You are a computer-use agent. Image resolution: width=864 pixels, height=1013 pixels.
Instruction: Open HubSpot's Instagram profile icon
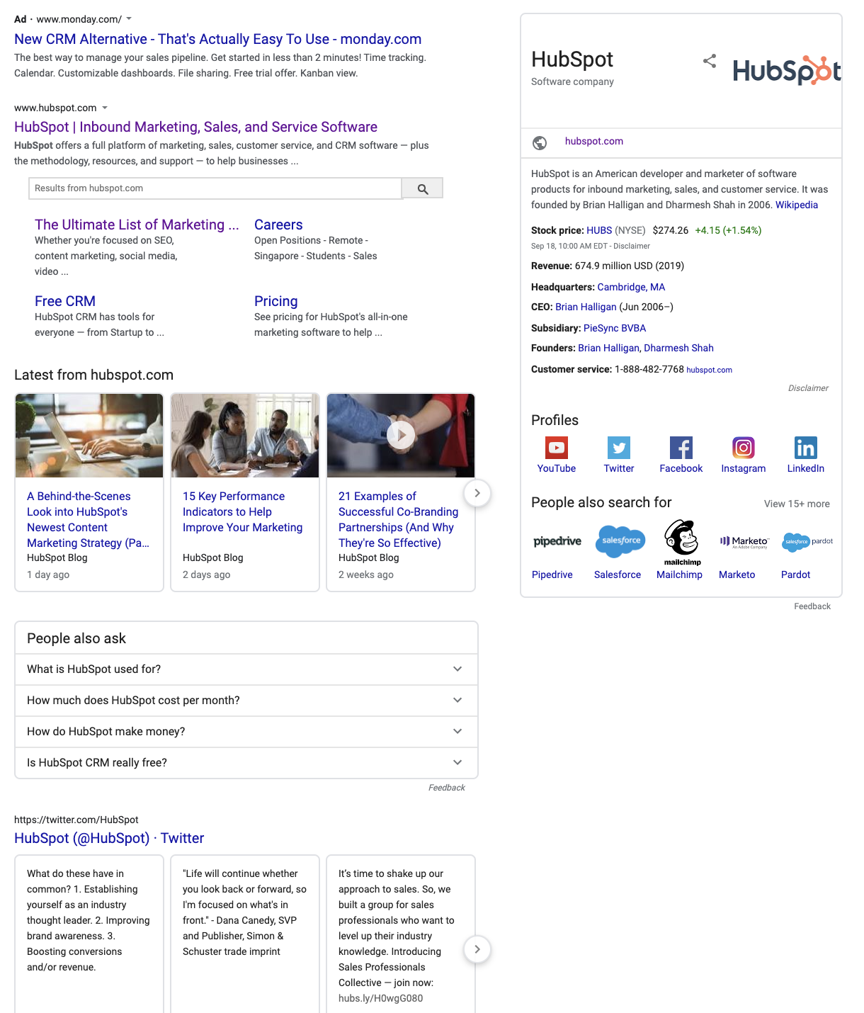click(x=744, y=448)
